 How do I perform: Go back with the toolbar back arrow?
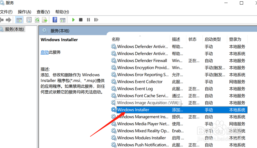click(x=2, y=20)
